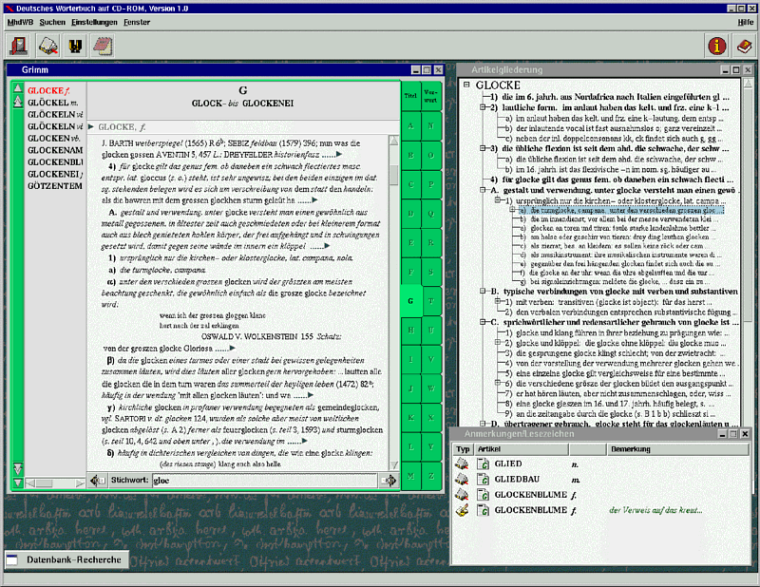Jump to letter M in the alphabet bar
Screen dimensions: 760x587
pyautogui.click(x=410, y=476)
